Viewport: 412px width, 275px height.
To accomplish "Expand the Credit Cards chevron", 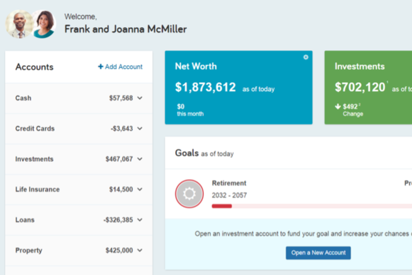I will tap(140, 129).
